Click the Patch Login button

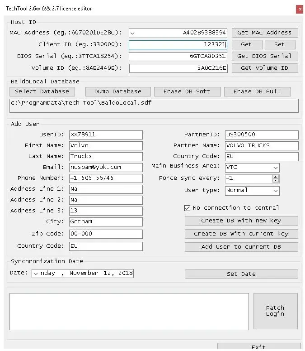(x=276, y=311)
